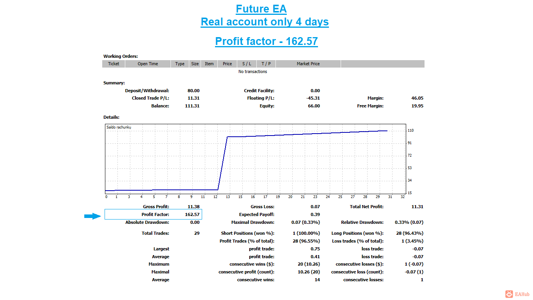Click the "Short Positions (won %):" label

(248, 233)
